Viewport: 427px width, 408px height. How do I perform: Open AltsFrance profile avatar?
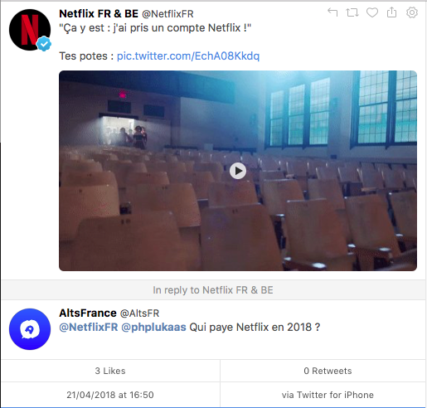tap(30, 329)
